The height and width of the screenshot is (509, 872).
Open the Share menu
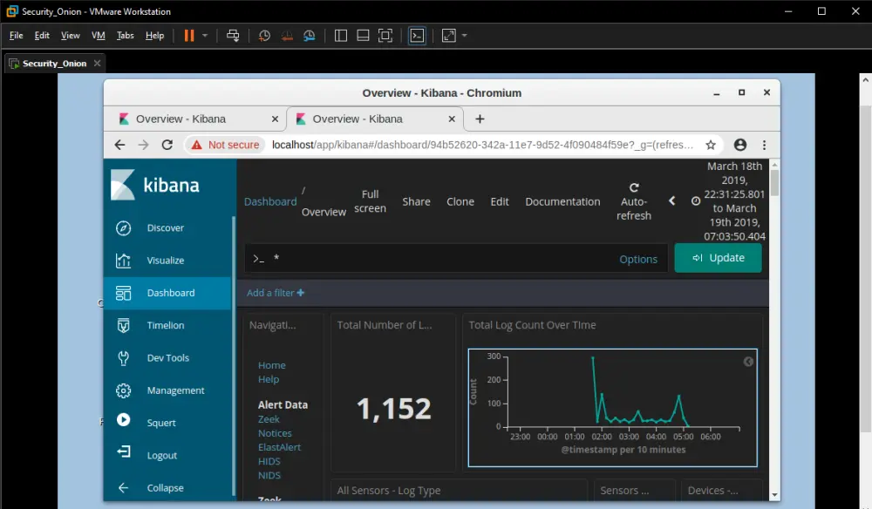point(417,201)
